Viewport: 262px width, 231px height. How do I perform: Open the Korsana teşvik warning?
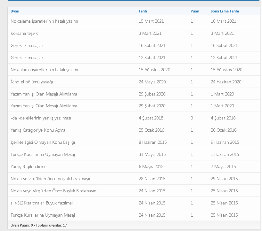24,33
